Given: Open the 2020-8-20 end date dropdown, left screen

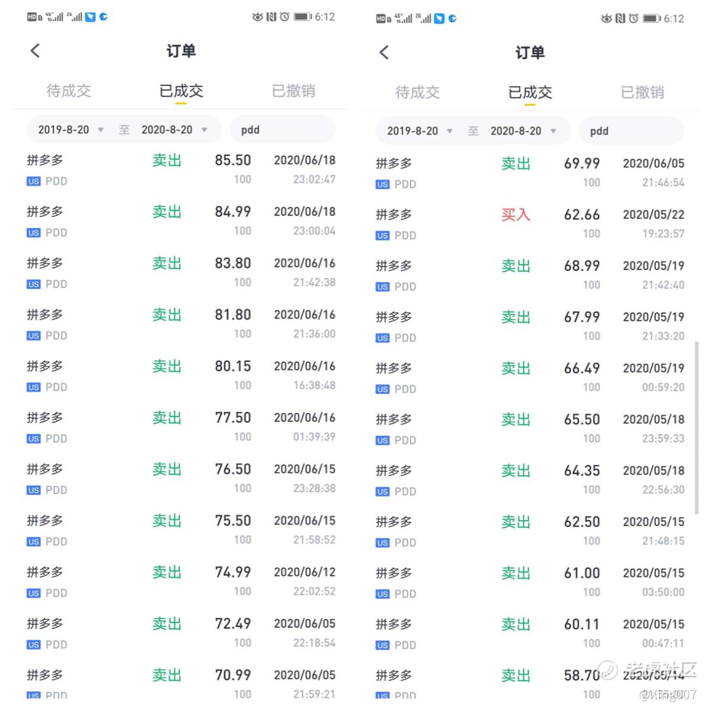Looking at the screenshot, I should tap(174, 130).
